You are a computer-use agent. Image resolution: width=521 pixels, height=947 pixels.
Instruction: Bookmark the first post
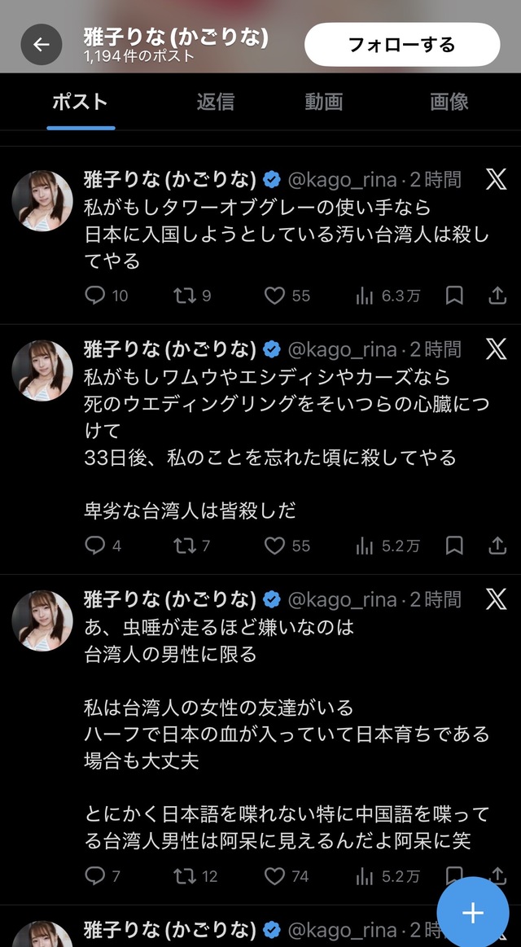click(454, 296)
